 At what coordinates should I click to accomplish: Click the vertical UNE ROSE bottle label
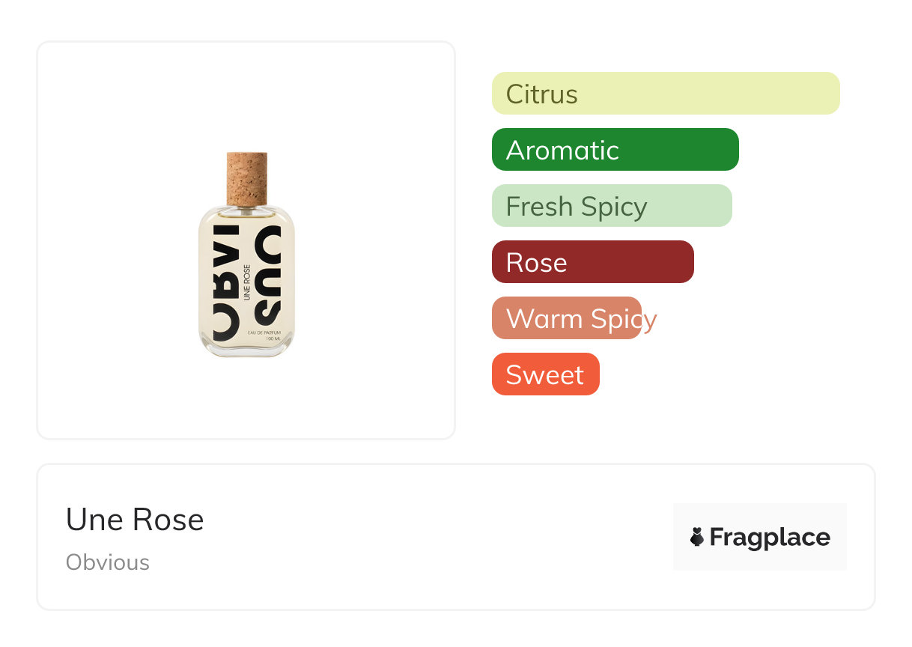point(247,282)
